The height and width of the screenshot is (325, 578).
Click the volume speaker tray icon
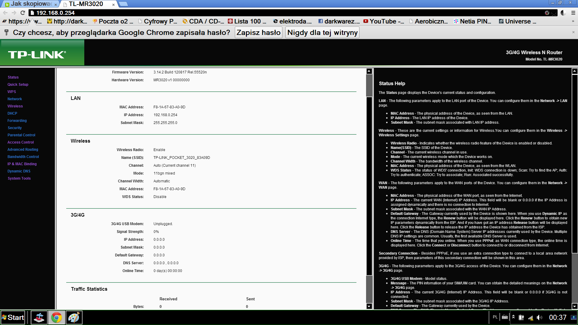(x=539, y=317)
